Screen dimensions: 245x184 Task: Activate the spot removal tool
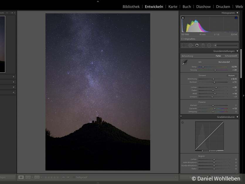[190, 45]
